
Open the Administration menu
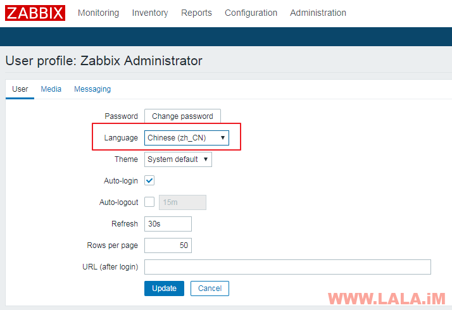(318, 13)
